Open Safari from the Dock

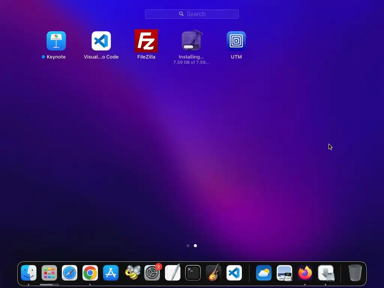69,273
